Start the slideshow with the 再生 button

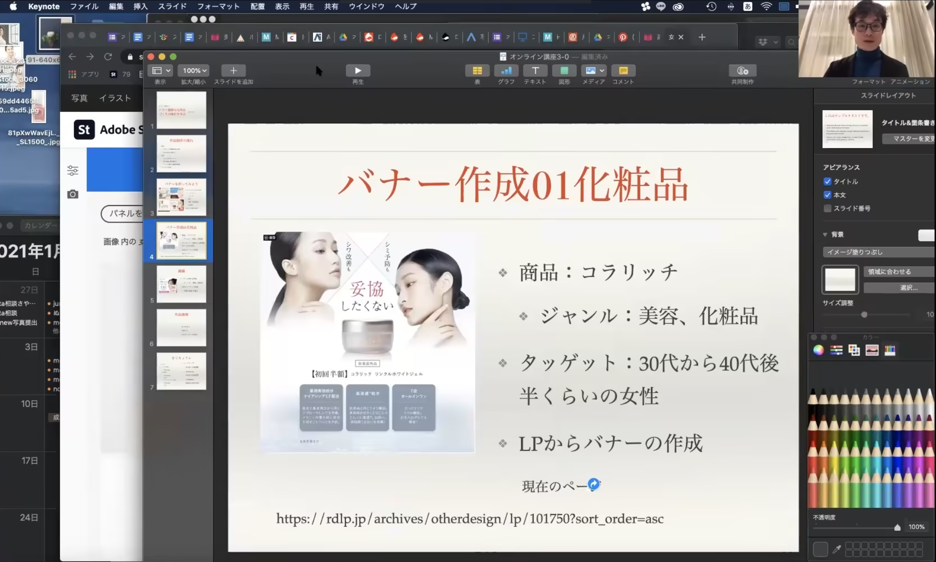(x=358, y=71)
